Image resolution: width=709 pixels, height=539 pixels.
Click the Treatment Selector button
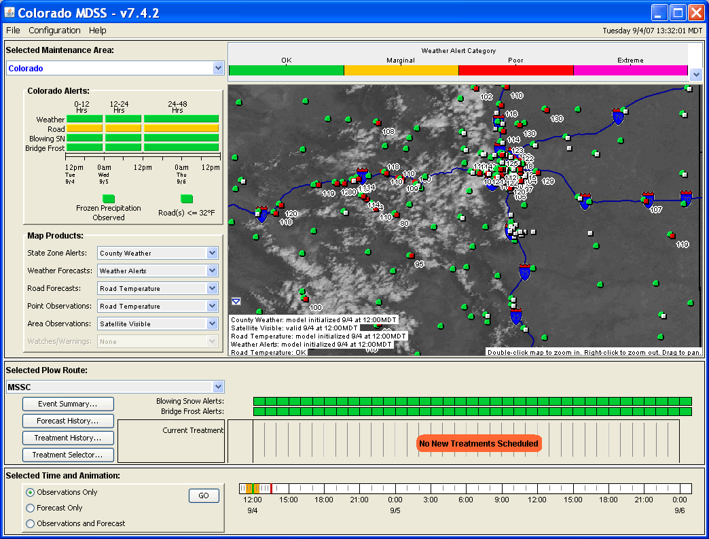pyautogui.click(x=68, y=455)
